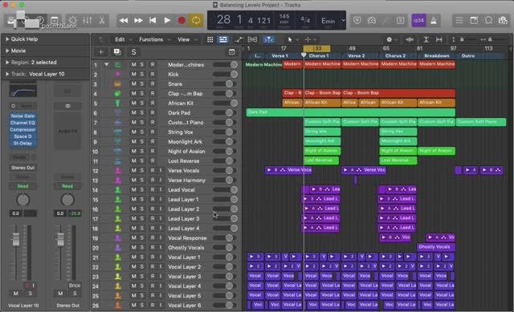Open the media Browsers panel
Image resolution: width=514 pixels, height=312 pixels.
(x=503, y=21)
